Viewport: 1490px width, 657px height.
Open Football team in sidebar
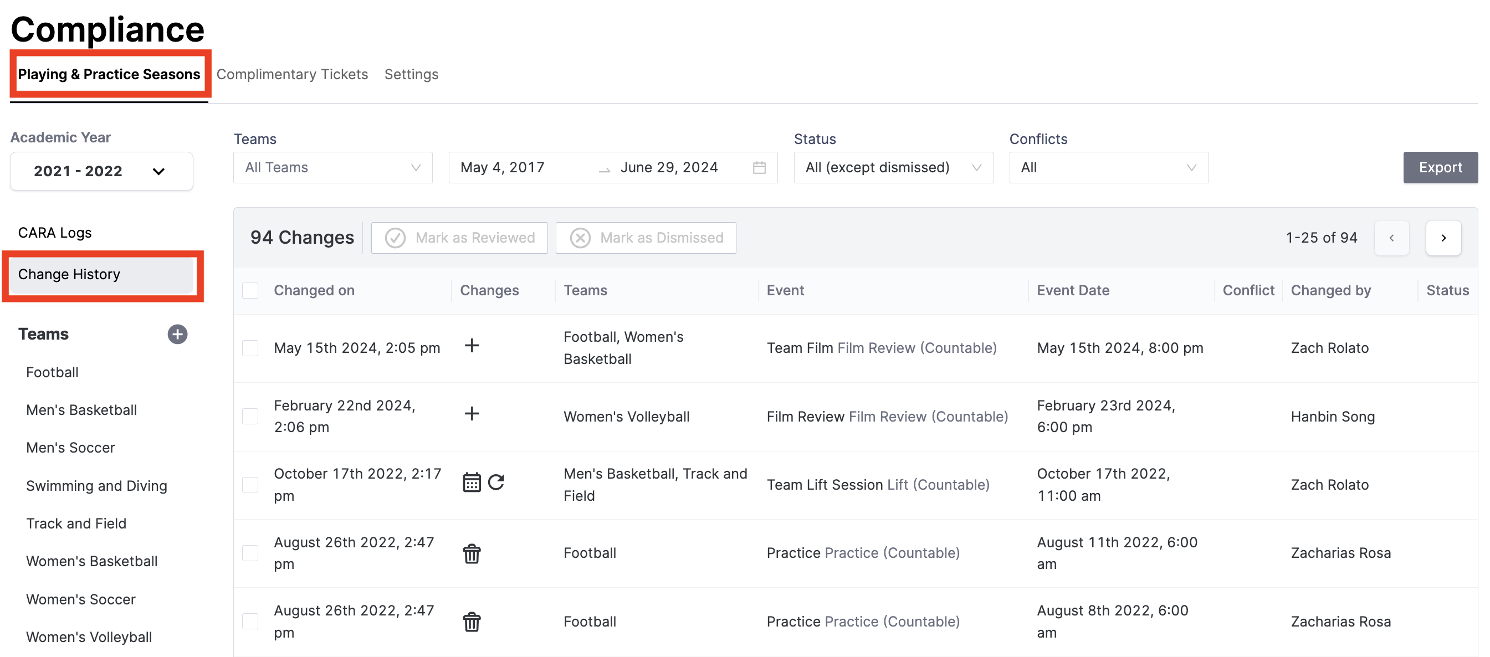(52, 372)
